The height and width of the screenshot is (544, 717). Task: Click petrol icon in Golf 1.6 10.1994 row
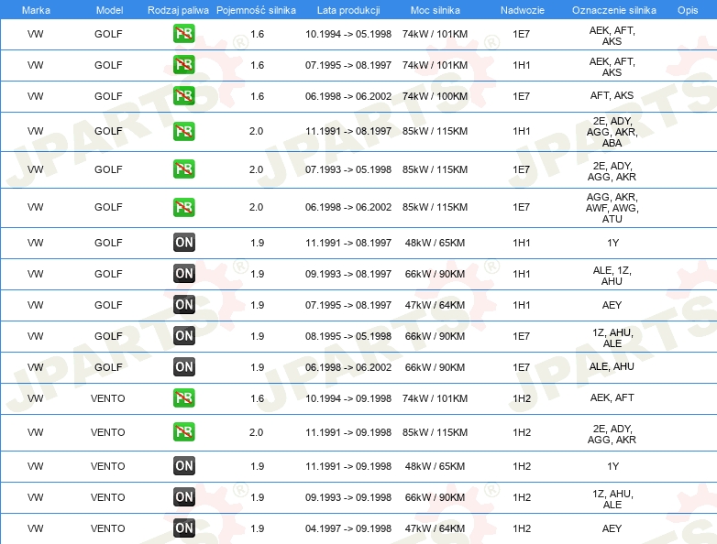pos(183,33)
